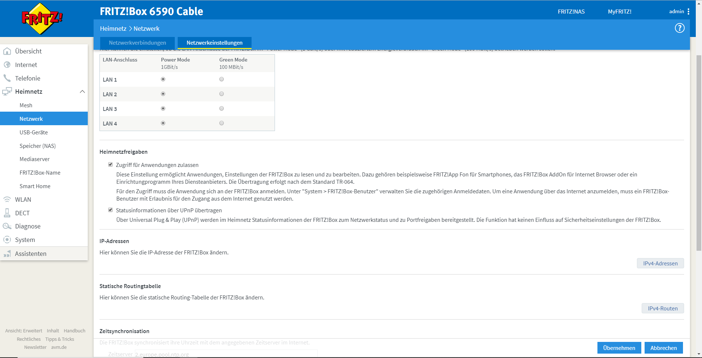Screen dimensions: 702x358
Task: Toggle Zugriff für Anwendungen zulassen checkbox
Action: (110, 164)
